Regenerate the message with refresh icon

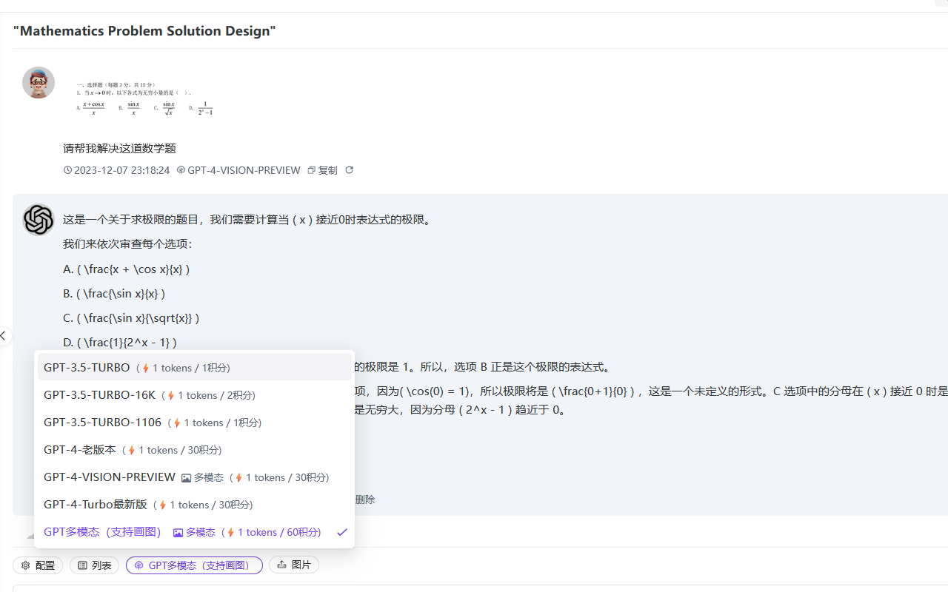(350, 170)
